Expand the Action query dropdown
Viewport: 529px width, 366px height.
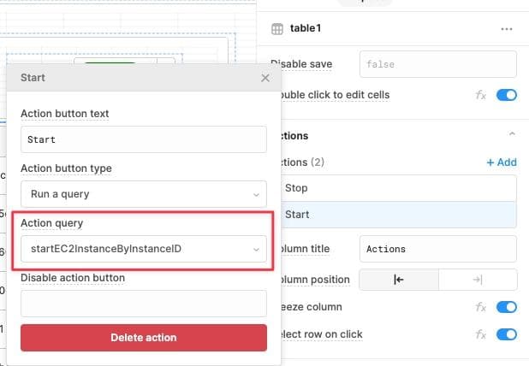tap(144, 249)
